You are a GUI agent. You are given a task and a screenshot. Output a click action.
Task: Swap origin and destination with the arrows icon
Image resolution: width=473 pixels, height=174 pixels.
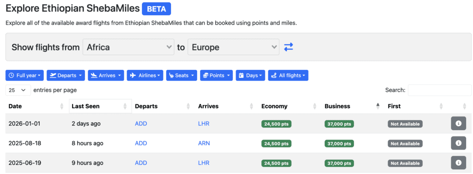pyautogui.click(x=288, y=47)
